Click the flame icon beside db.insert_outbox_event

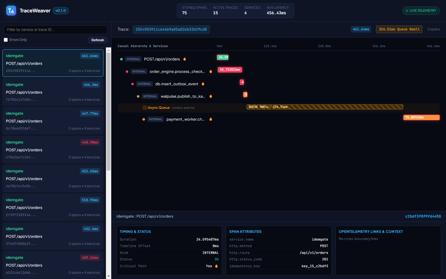(203, 84)
